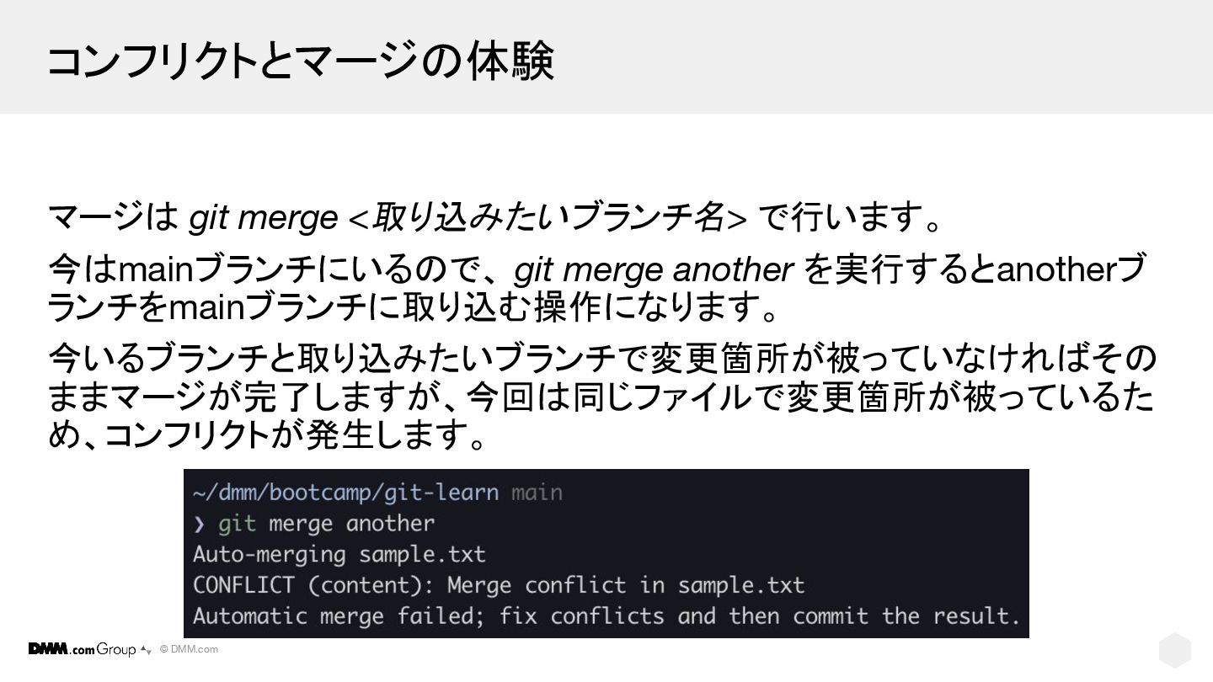
Task: Click the 'Auto-merging sample.txt' line
Action: pyautogui.click(x=339, y=555)
